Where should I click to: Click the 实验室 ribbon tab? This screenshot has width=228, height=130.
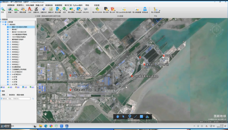(x=97, y=5)
